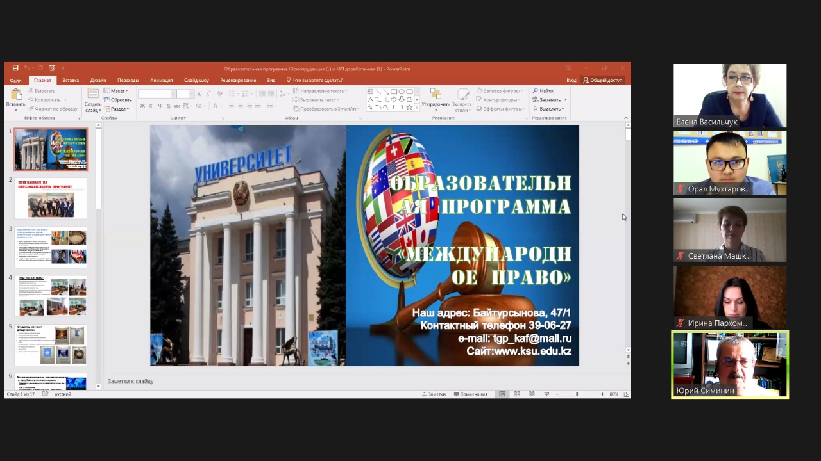Click Рецензирование tab
This screenshot has width=821, height=461.
[x=238, y=80]
